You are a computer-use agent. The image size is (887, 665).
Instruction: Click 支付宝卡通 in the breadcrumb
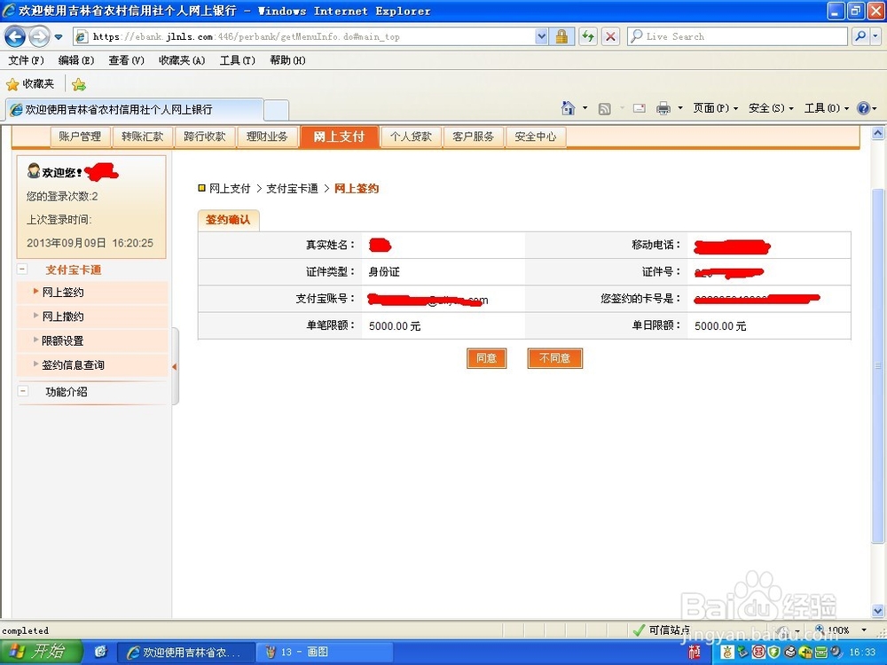292,189
